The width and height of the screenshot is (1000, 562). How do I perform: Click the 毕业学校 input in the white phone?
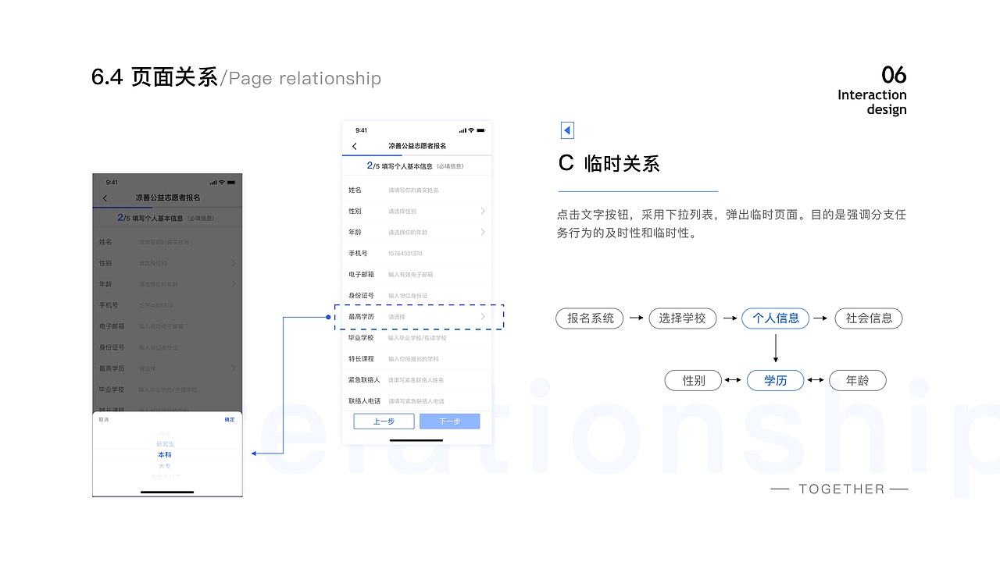(x=416, y=338)
